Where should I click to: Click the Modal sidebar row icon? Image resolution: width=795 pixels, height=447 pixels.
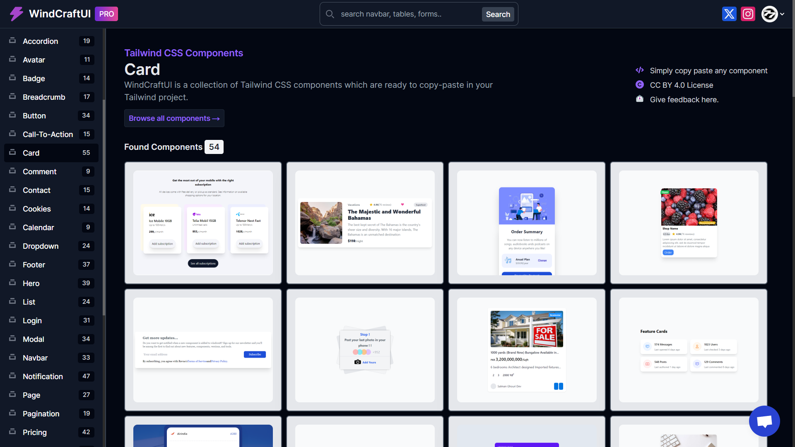point(12,339)
